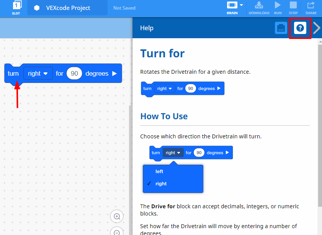Zoom out on the workspace
This screenshot has height=235, width=322.
[x=117, y=232]
